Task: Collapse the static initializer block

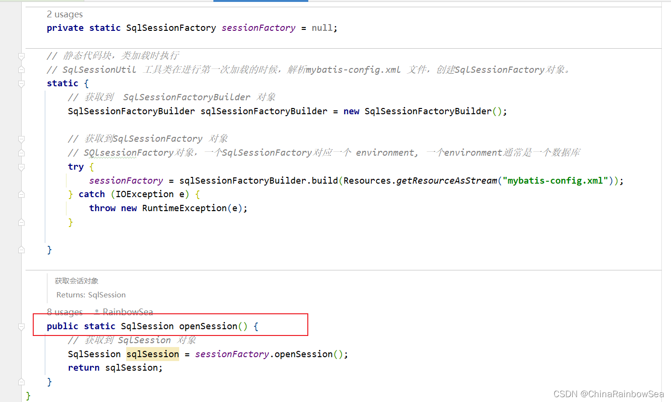Action: [x=21, y=84]
